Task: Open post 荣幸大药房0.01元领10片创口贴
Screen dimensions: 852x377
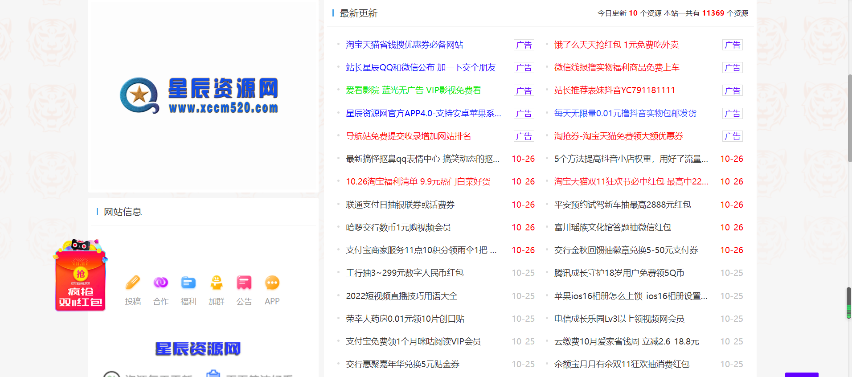Action: [405, 319]
